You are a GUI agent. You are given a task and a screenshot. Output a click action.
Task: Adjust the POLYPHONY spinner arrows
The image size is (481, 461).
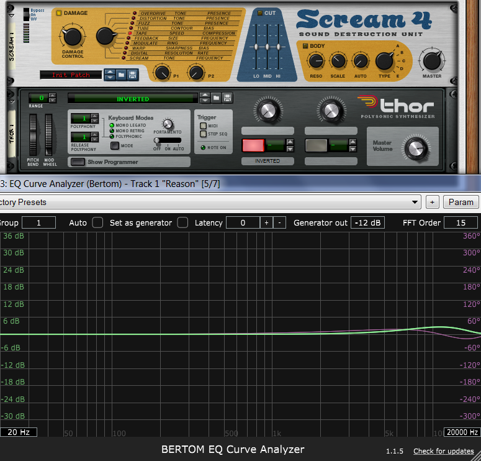click(x=95, y=118)
